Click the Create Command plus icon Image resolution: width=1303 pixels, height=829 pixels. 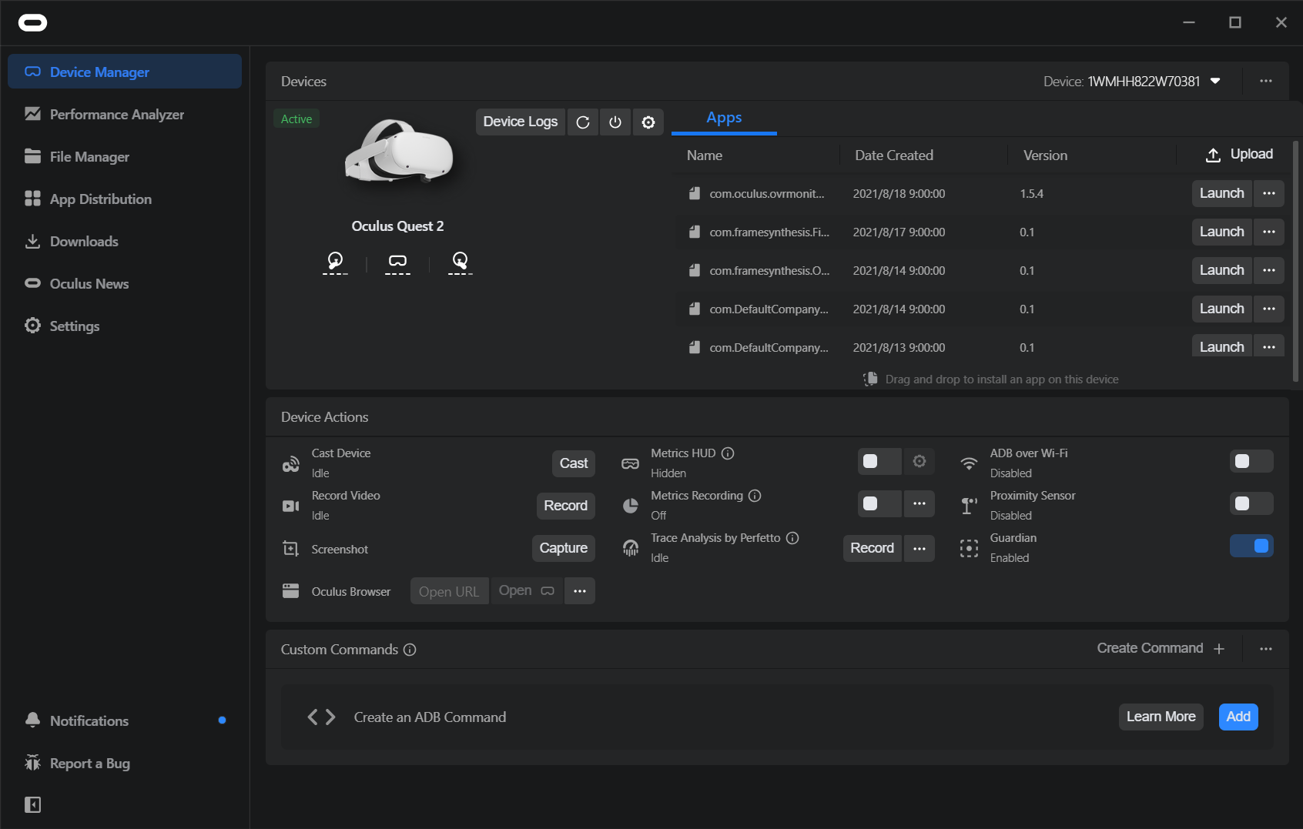click(1219, 649)
